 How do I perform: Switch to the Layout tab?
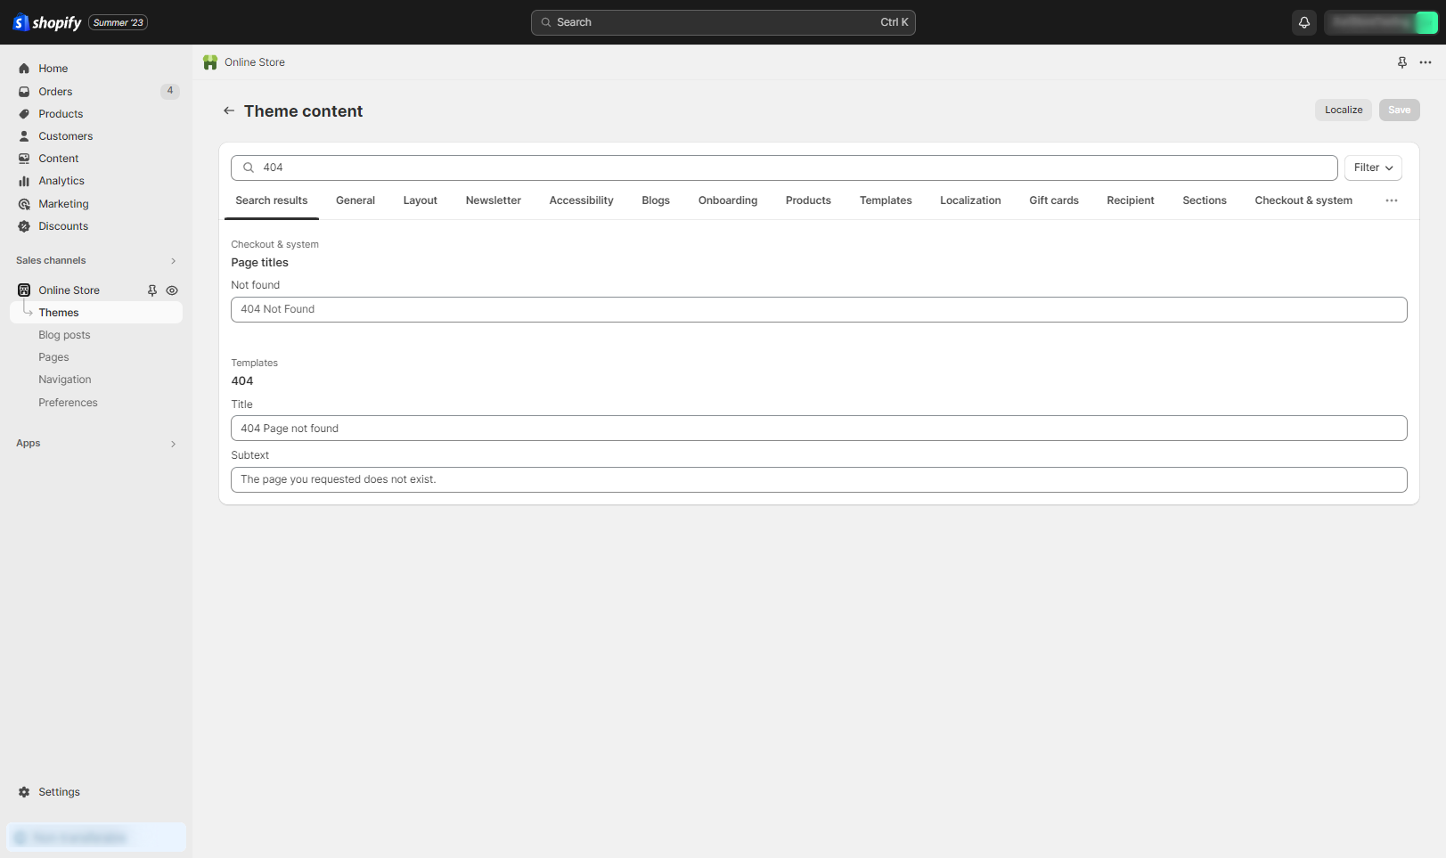pos(421,200)
